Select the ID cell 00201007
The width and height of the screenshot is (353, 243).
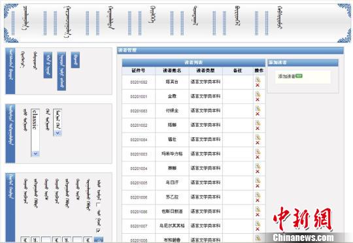click(x=139, y=226)
